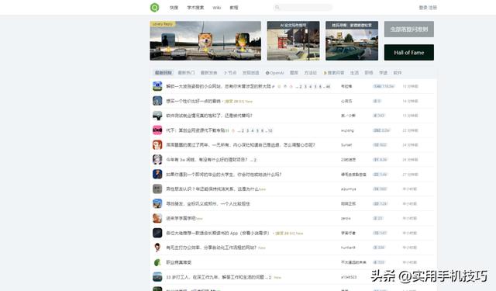Click the first topic's blue-green avatar
Viewport: 496px width, 291px height.
click(157, 86)
